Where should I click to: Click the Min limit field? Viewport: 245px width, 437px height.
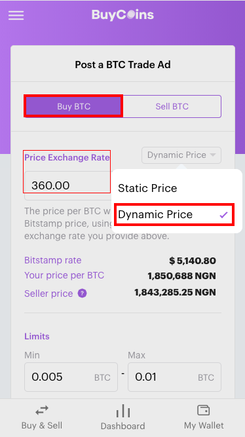(x=71, y=377)
